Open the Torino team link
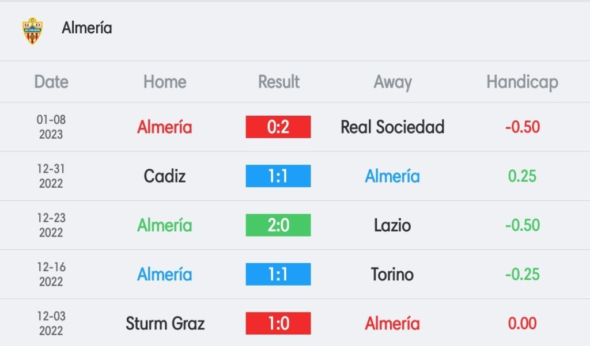This screenshot has width=590, height=346. point(392,274)
